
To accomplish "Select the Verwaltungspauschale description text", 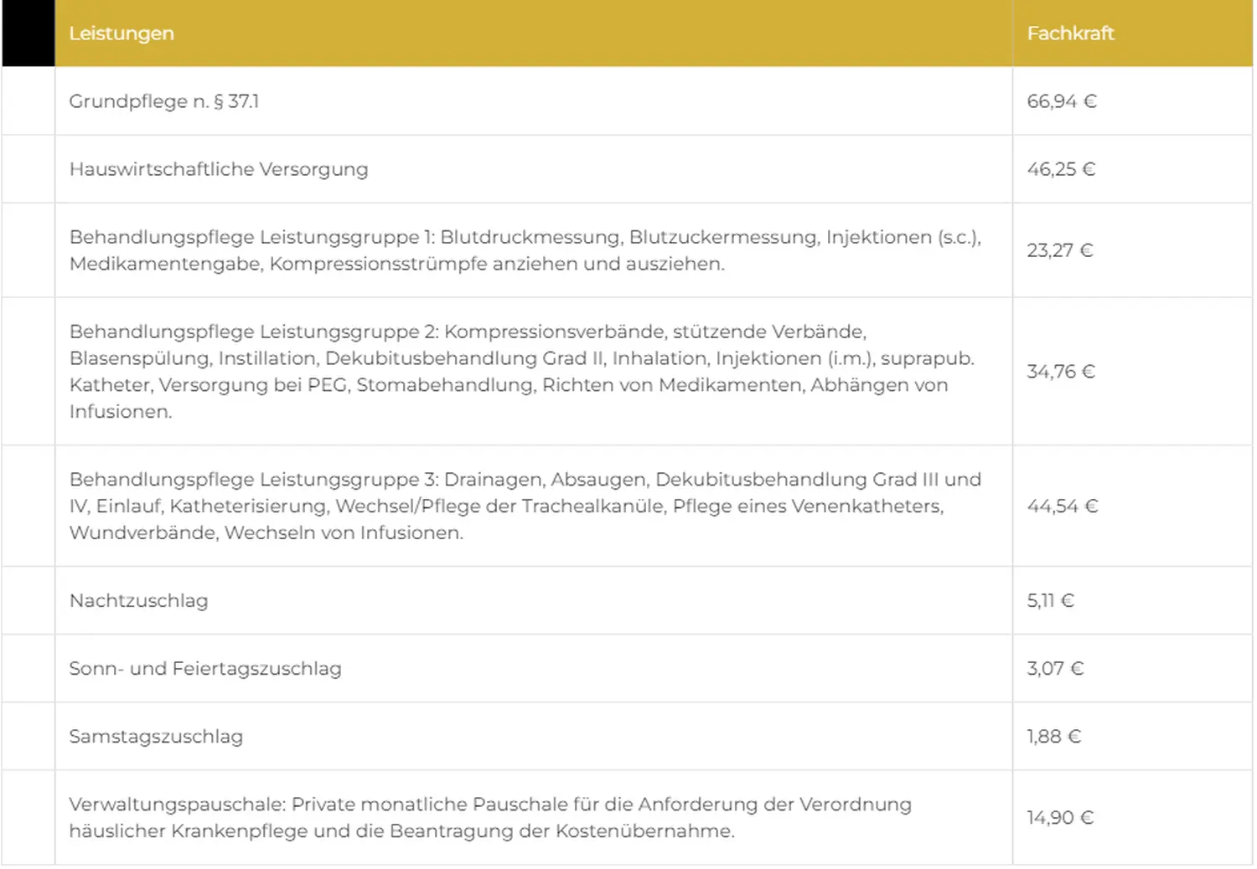I will point(490,818).
